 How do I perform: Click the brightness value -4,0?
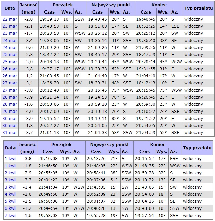point(28,112)
